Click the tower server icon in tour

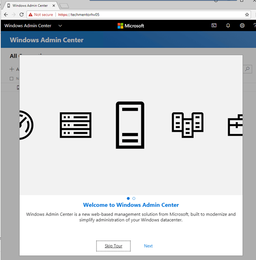pyautogui.click(x=130, y=125)
